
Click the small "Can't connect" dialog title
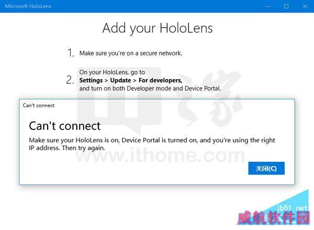pyautogui.click(x=39, y=105)
